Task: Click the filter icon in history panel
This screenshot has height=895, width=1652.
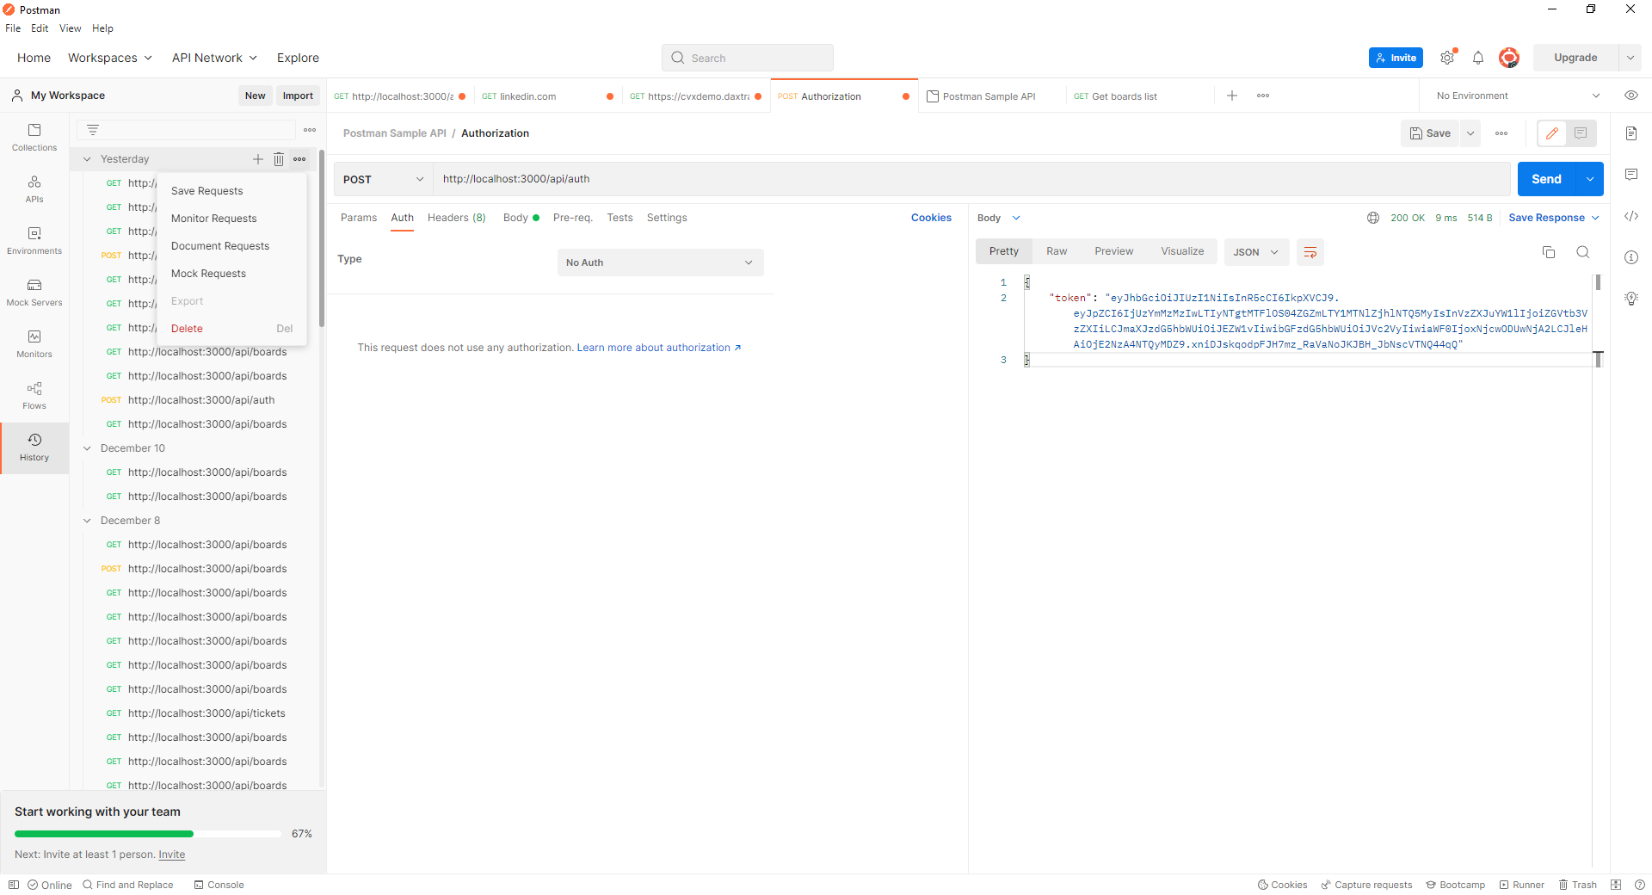Action: click(x=93, y=130)
